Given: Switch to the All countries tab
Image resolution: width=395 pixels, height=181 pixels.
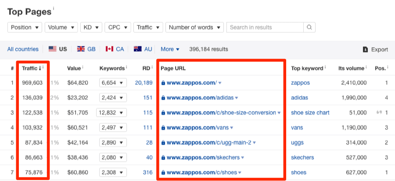Looking at the screenshot, I should tap(23, 49).
